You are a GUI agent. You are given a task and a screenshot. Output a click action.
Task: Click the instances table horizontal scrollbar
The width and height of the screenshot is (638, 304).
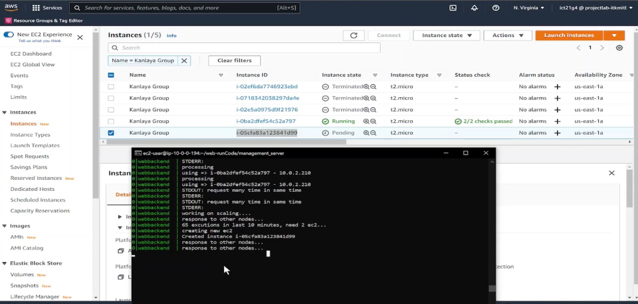tap(226, 142)
